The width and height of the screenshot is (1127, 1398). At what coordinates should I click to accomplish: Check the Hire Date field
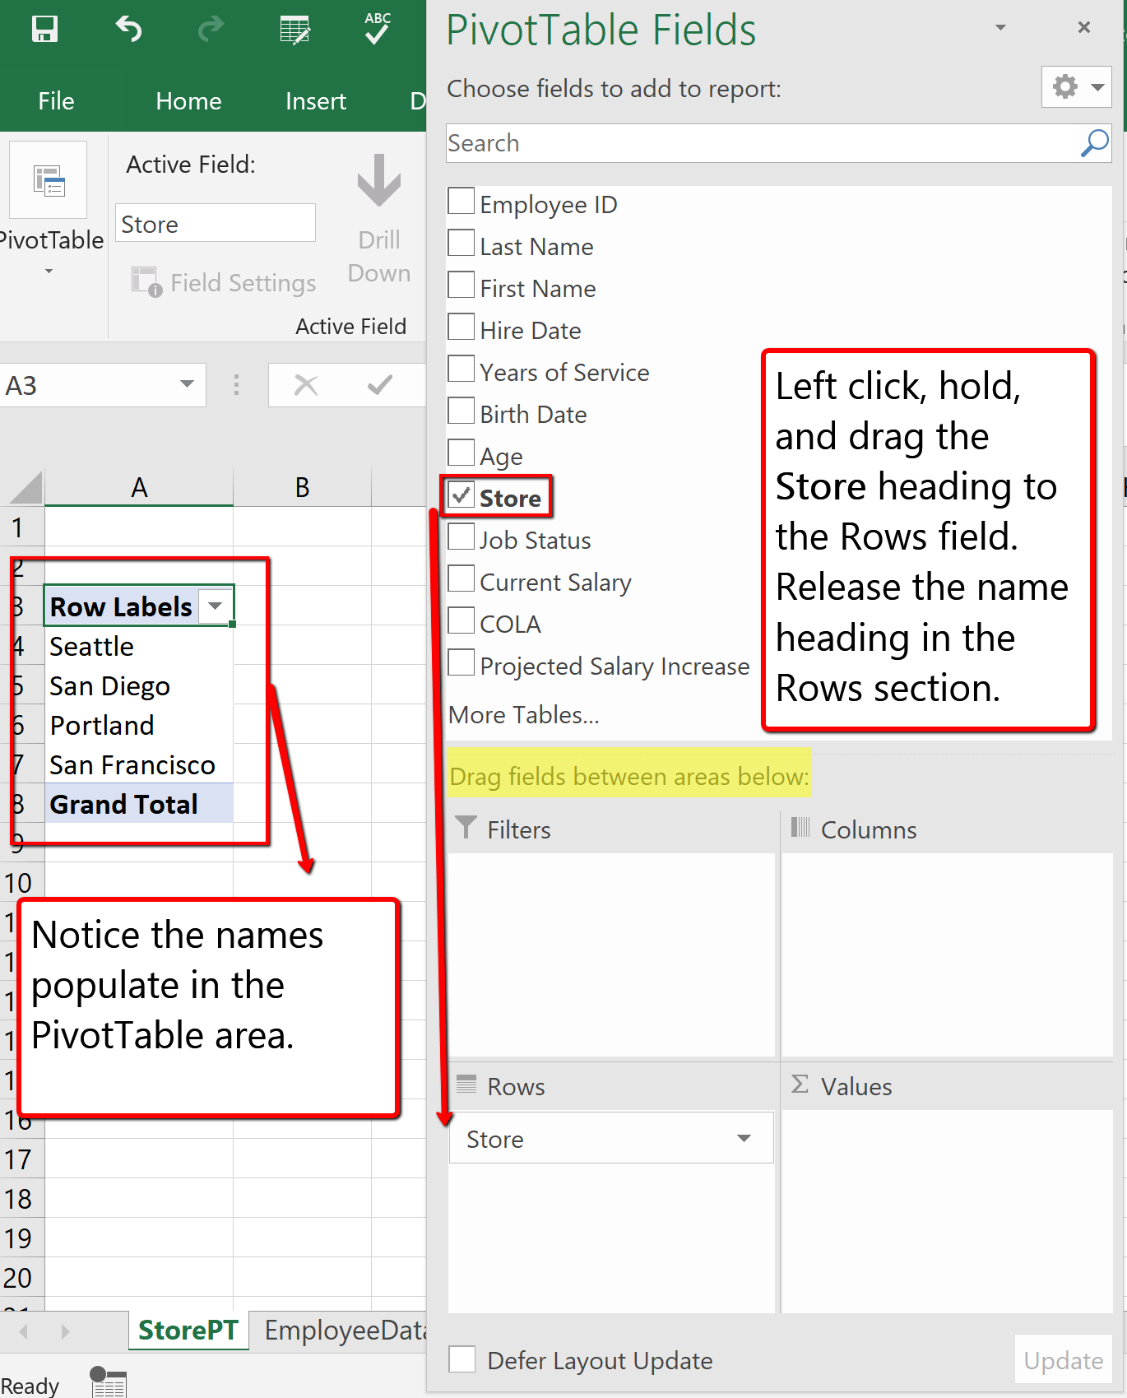pyautogui.click(x=461, y=327)
